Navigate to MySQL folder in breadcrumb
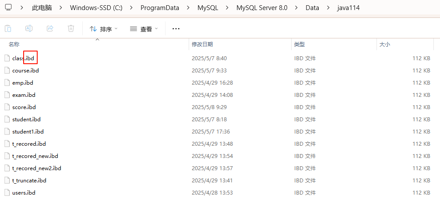Viewport: 440px width, 209px height. tap(208, 8)
